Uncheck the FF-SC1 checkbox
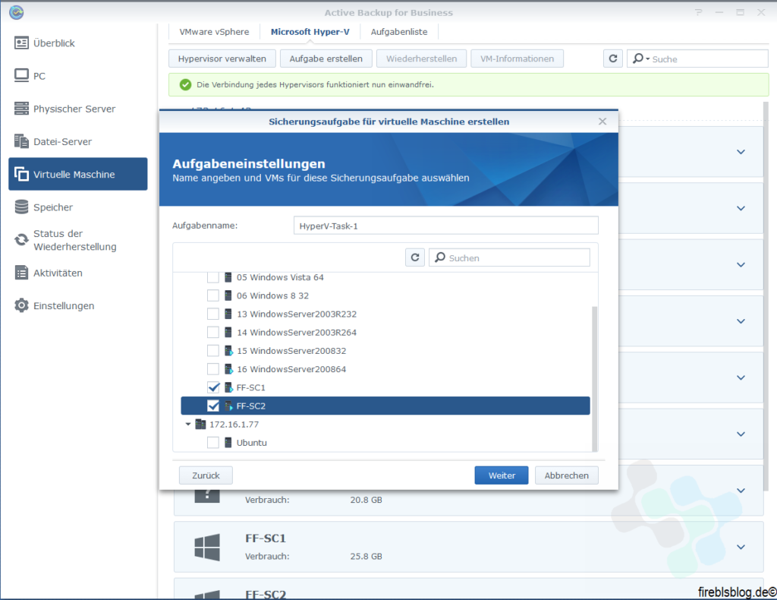 [213, 387]
